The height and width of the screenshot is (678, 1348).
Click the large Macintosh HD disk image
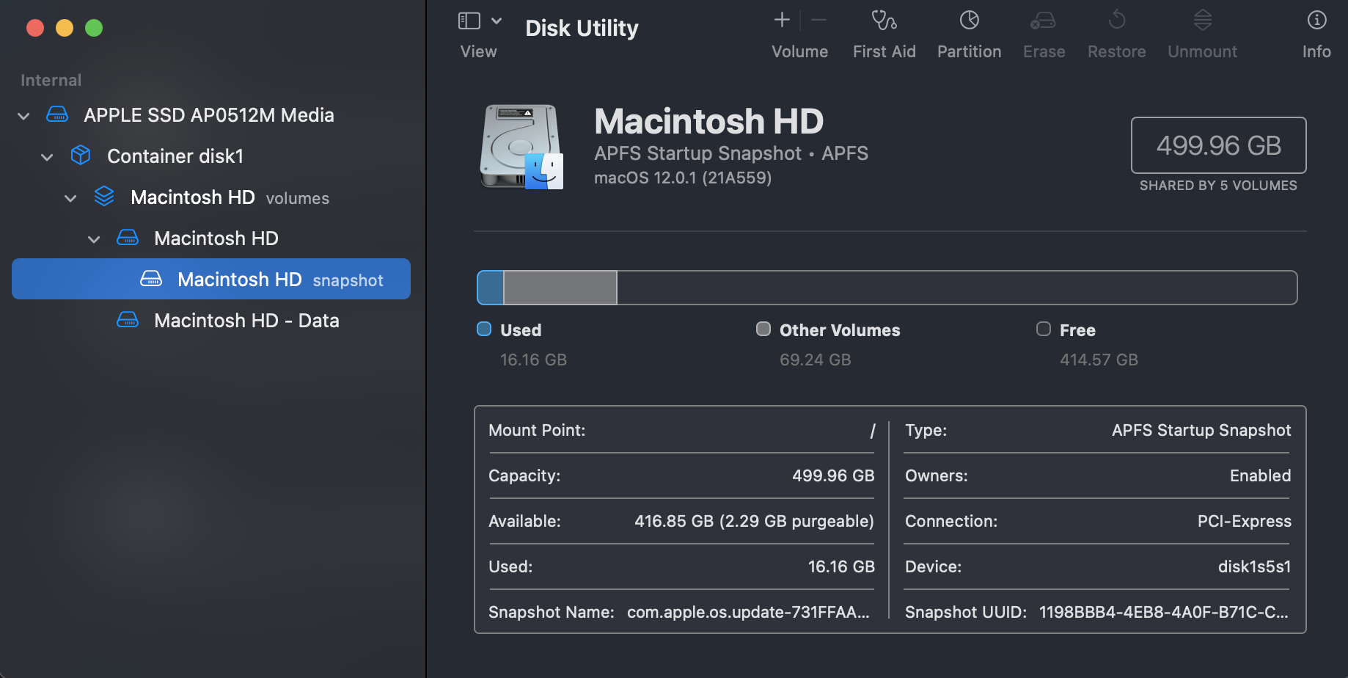click(521, 146)
